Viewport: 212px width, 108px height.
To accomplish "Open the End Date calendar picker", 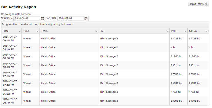I will click(x=86, y=19).
